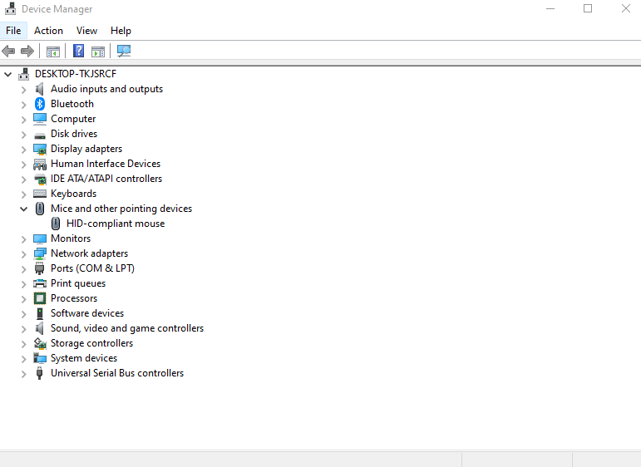Click the Ports (COM & LPT) icon
641x467 pixels.
[x=40, y=268]
